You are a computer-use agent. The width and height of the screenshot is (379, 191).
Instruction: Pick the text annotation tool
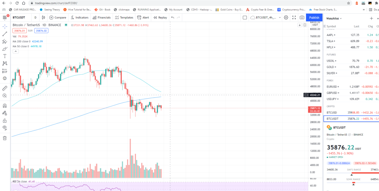5,56
